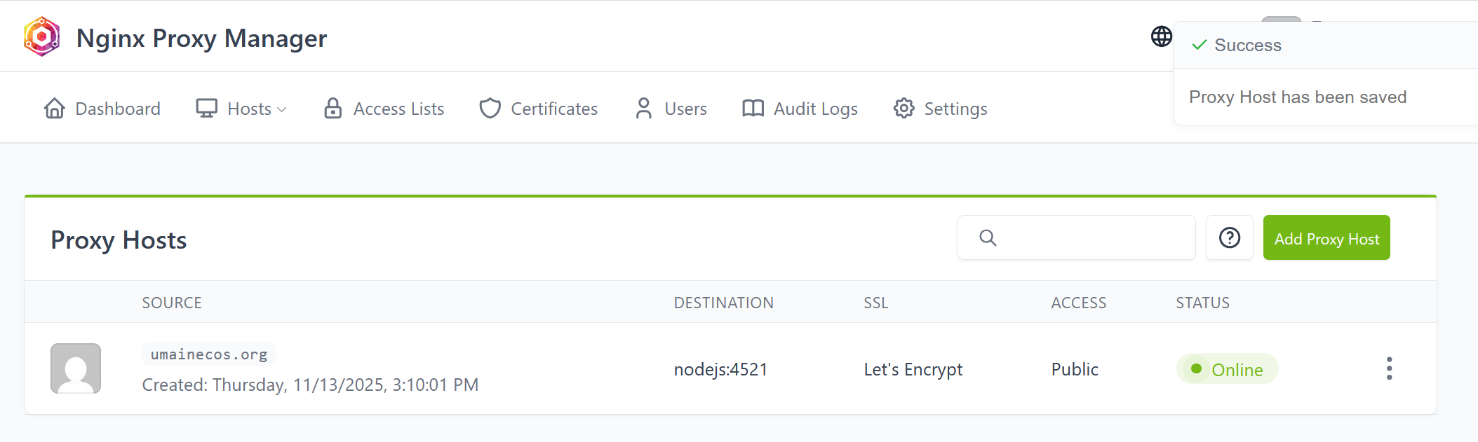
Task: Open the help question mark button
Action: 1229,237
